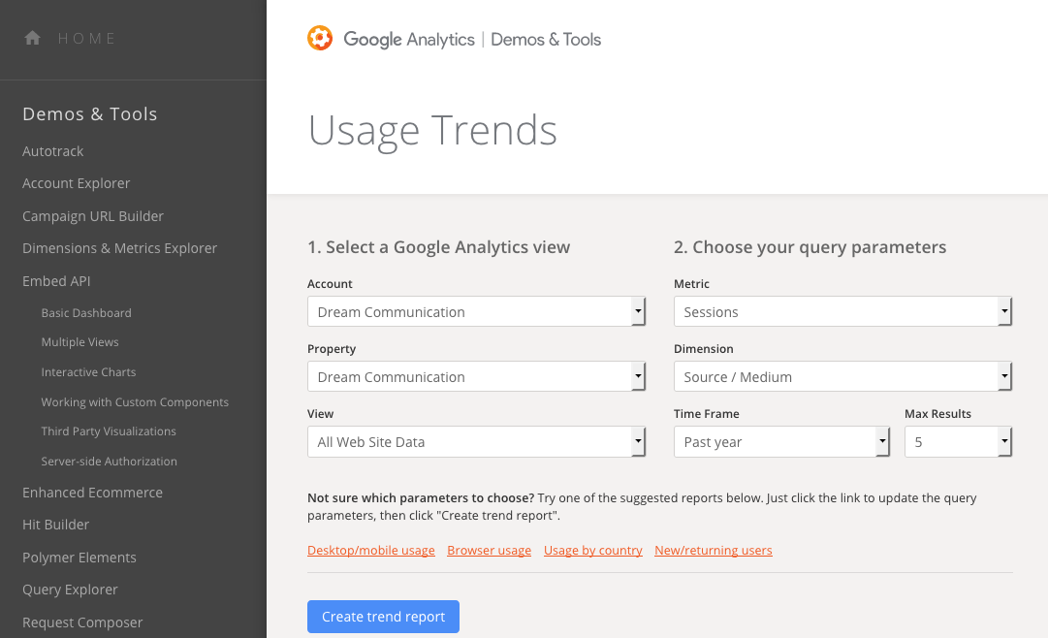Open Basic Dashboard demo
Image resolution: width=1048 pixels, height=638 pixels.
pyautogui.click(x=86, y=313)
